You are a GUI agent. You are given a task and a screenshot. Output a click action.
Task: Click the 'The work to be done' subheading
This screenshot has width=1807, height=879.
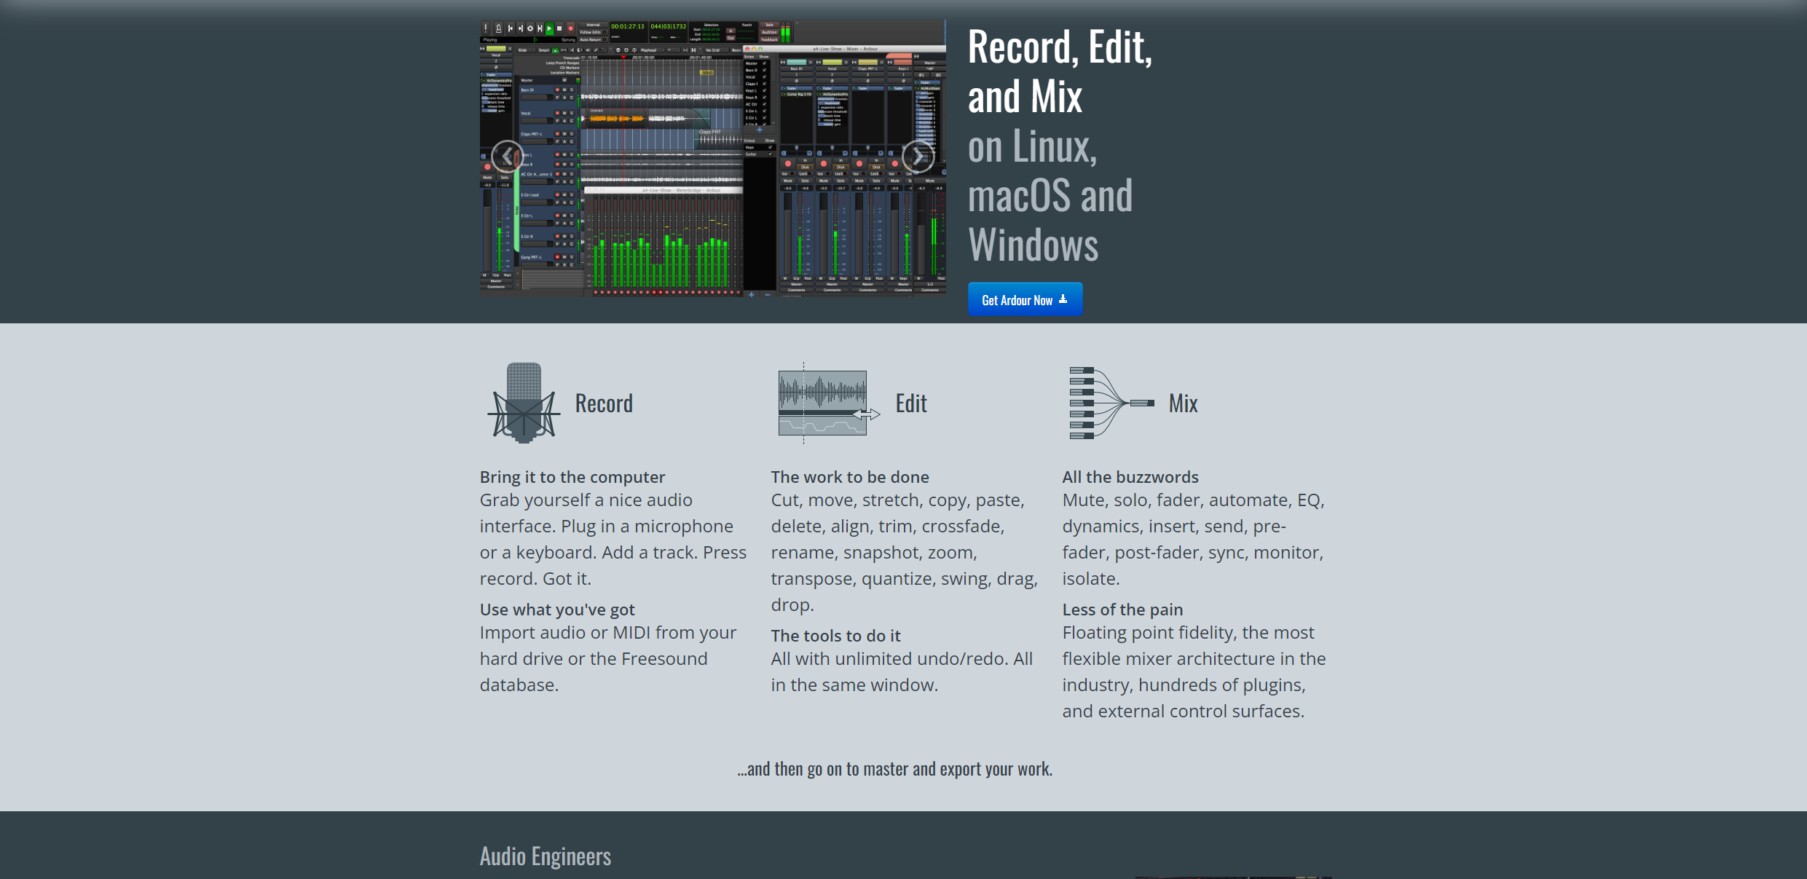click(x=850, y=477)
